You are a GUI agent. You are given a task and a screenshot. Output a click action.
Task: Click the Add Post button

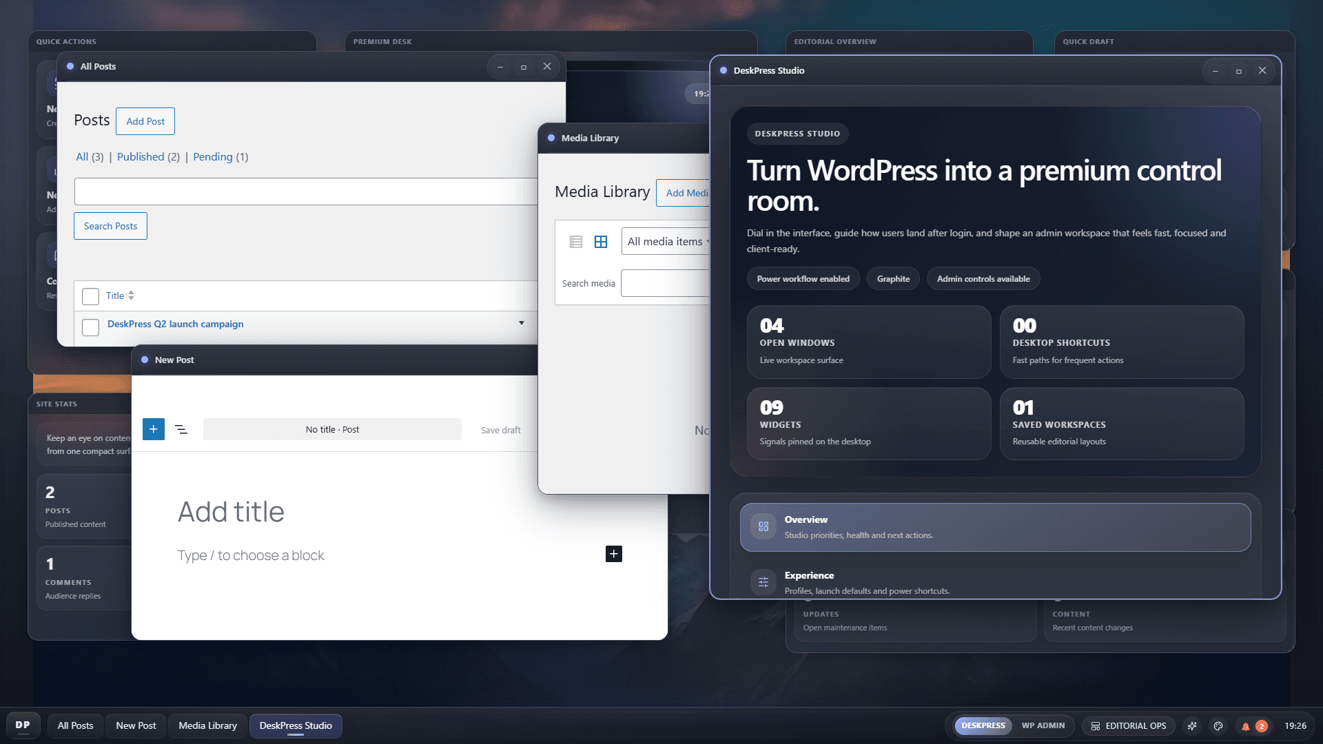(145, 121)
